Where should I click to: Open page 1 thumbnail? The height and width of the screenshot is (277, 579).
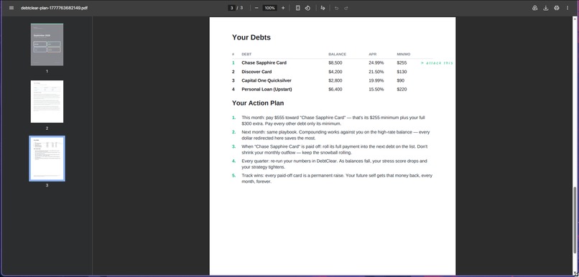pos(47,44)
